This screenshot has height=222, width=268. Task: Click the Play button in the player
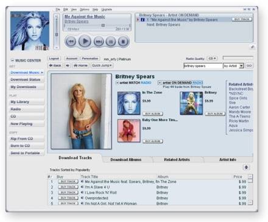85,41
